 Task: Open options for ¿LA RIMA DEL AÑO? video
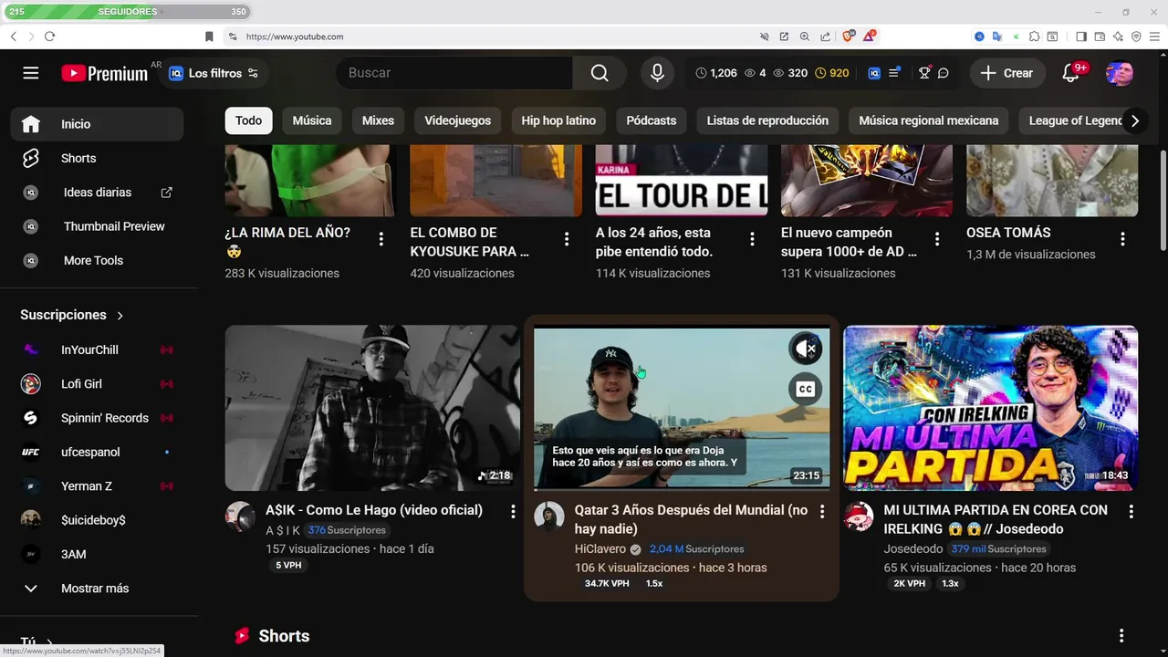381,239
